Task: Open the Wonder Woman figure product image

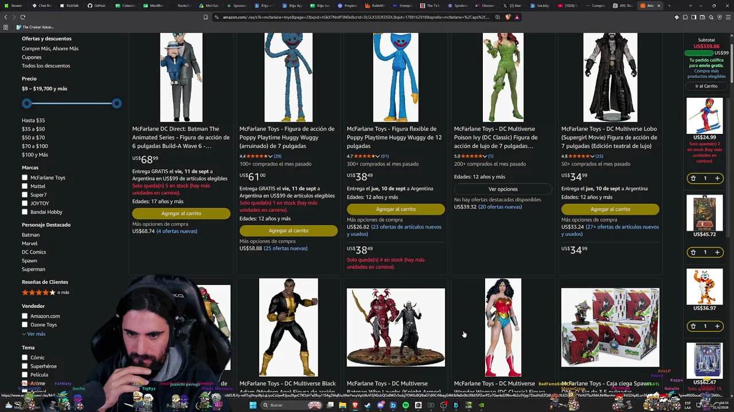Action: point(503,327)
